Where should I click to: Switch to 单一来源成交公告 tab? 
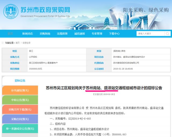click(20, 129)
